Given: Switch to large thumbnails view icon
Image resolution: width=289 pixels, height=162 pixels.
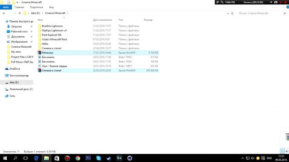Looking at the screenshot, I should [x=287, y=151].
